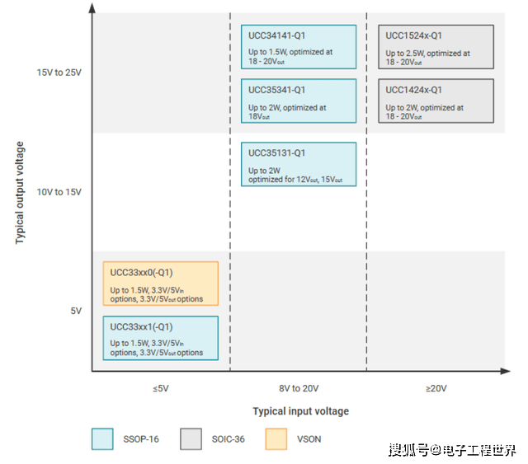Click the UCC34141-Q1 product box

click(x=299, y=47)
